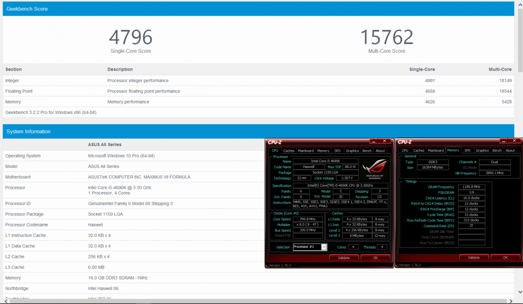
Task: Click the DRAM Frequency value '1199.8 MHz'
Action: 471,187
